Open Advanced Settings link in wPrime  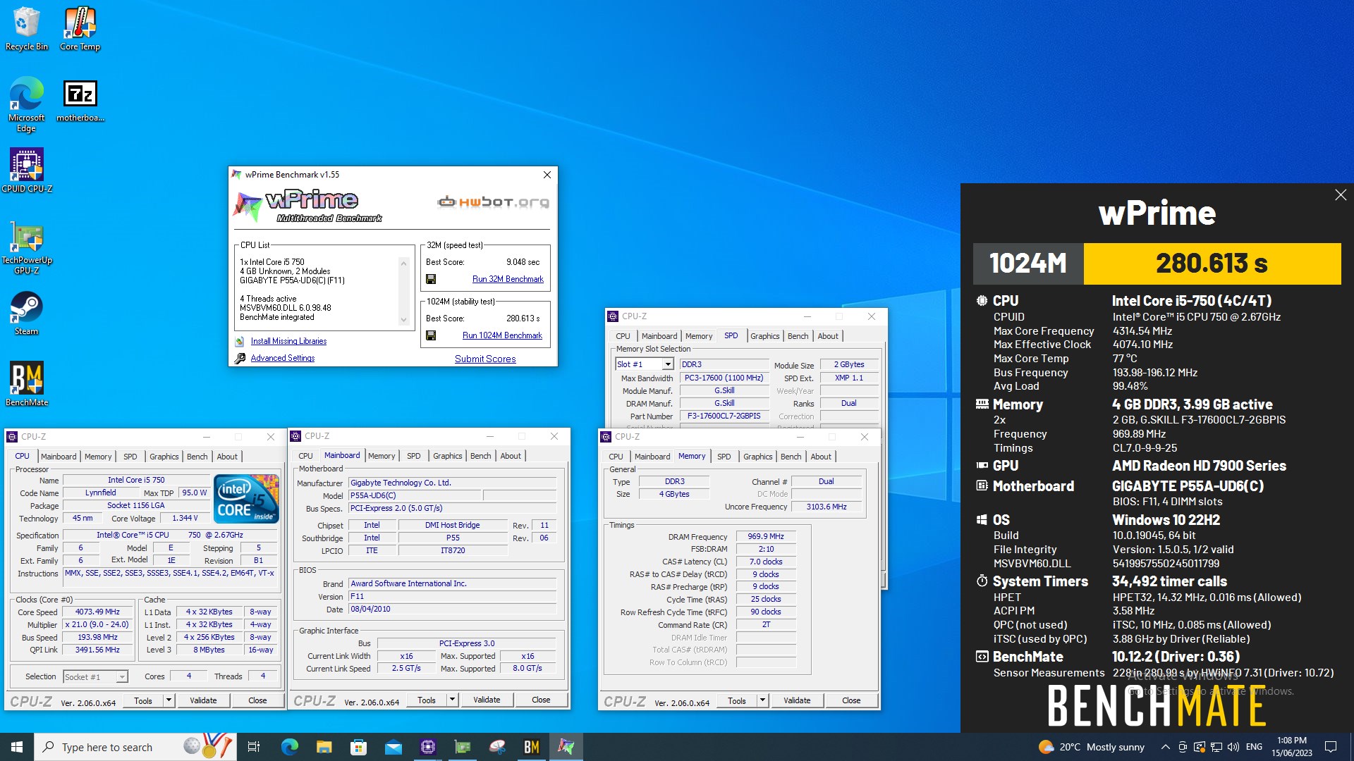point(283,358)
